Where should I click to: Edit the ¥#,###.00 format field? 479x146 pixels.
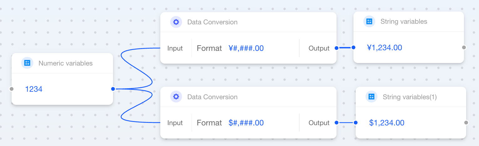click(x=246, y=48)
